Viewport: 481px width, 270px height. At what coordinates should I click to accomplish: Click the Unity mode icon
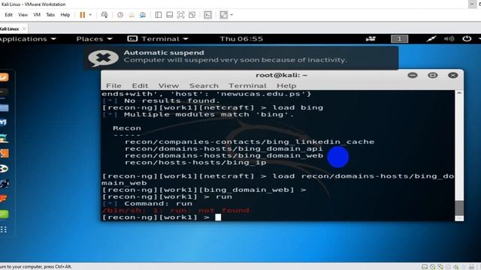click(192, 15)
